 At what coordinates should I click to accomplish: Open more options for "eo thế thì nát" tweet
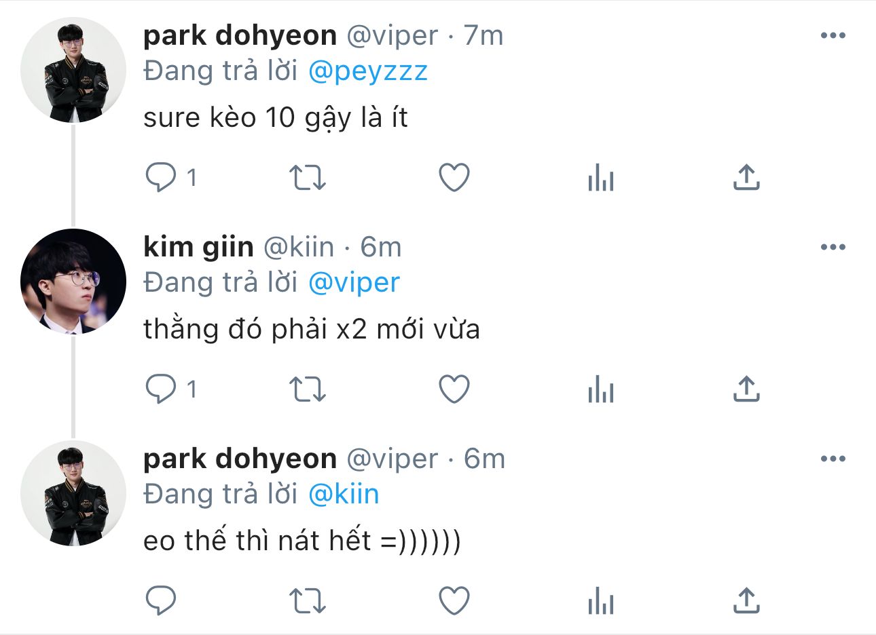pyautogui.click(x=833, y=459)
